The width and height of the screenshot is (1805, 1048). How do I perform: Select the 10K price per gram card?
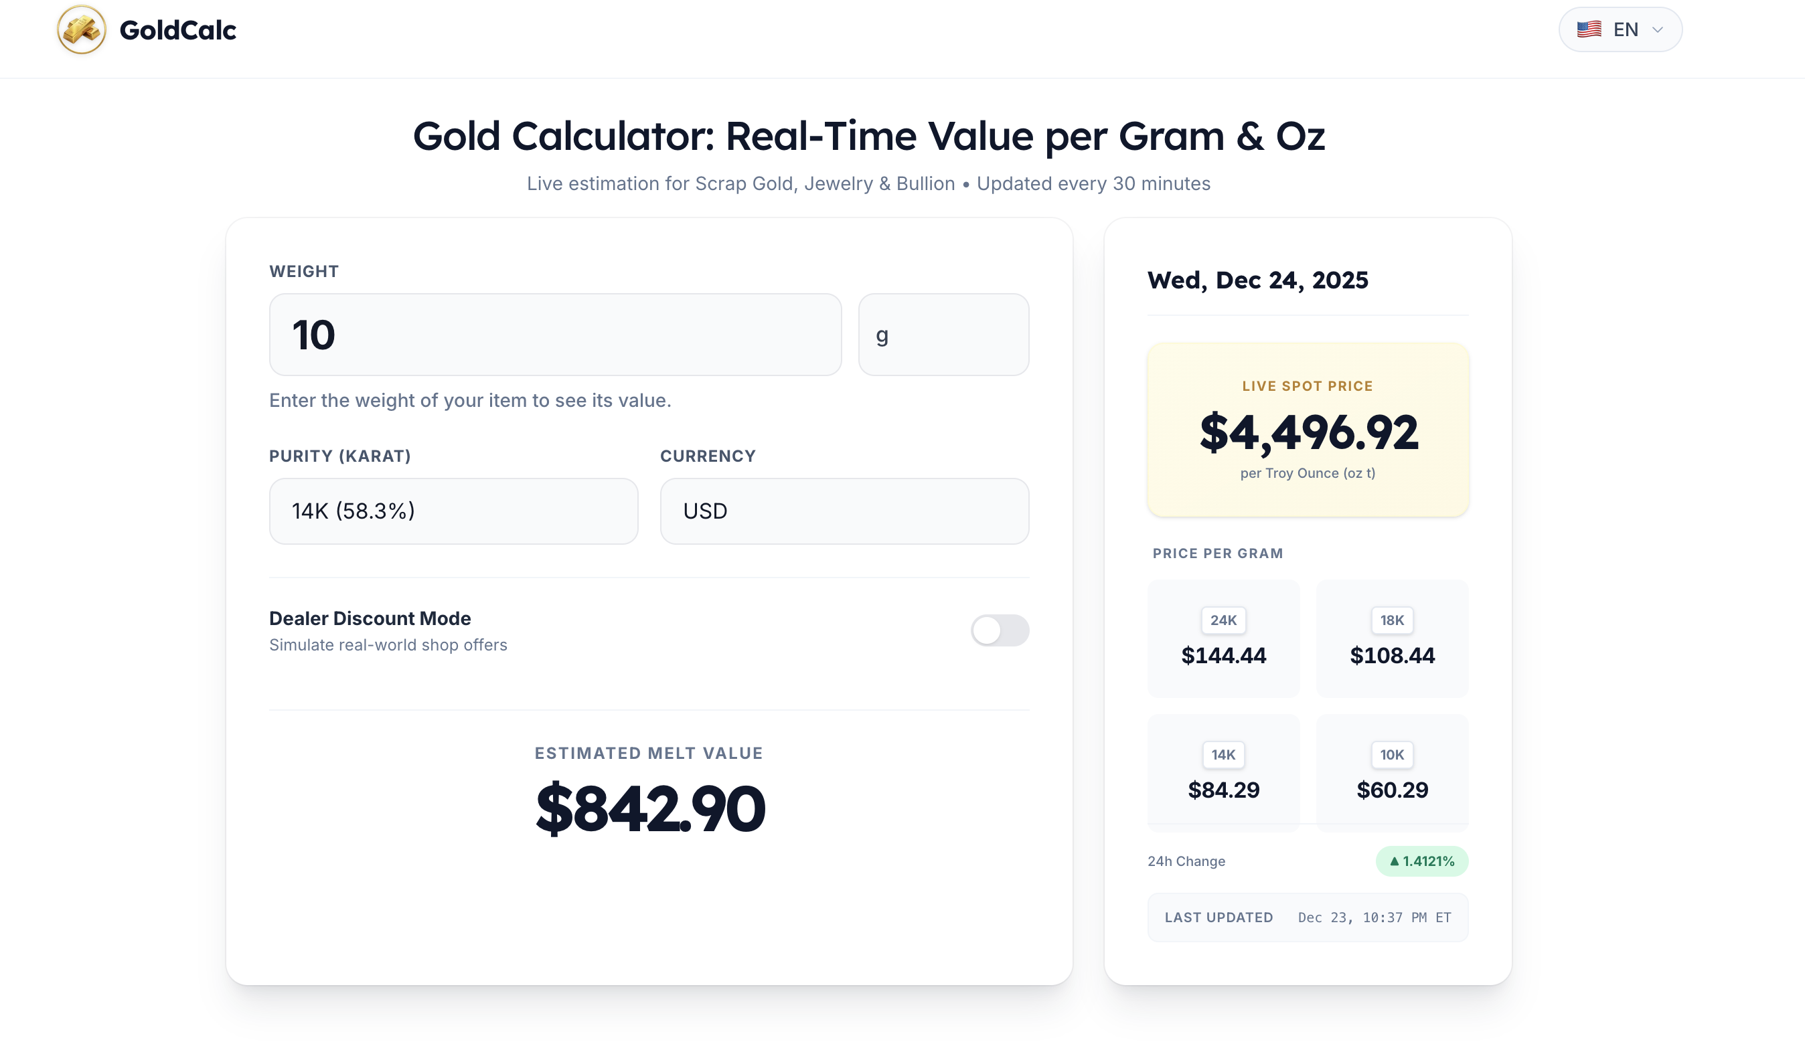1392,772
